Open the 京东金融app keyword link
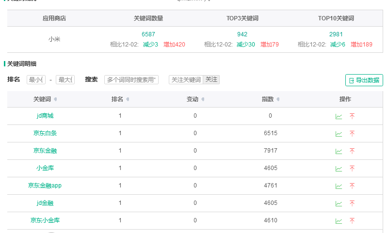The height and width of the screenshot is (233, 388). 45,186
